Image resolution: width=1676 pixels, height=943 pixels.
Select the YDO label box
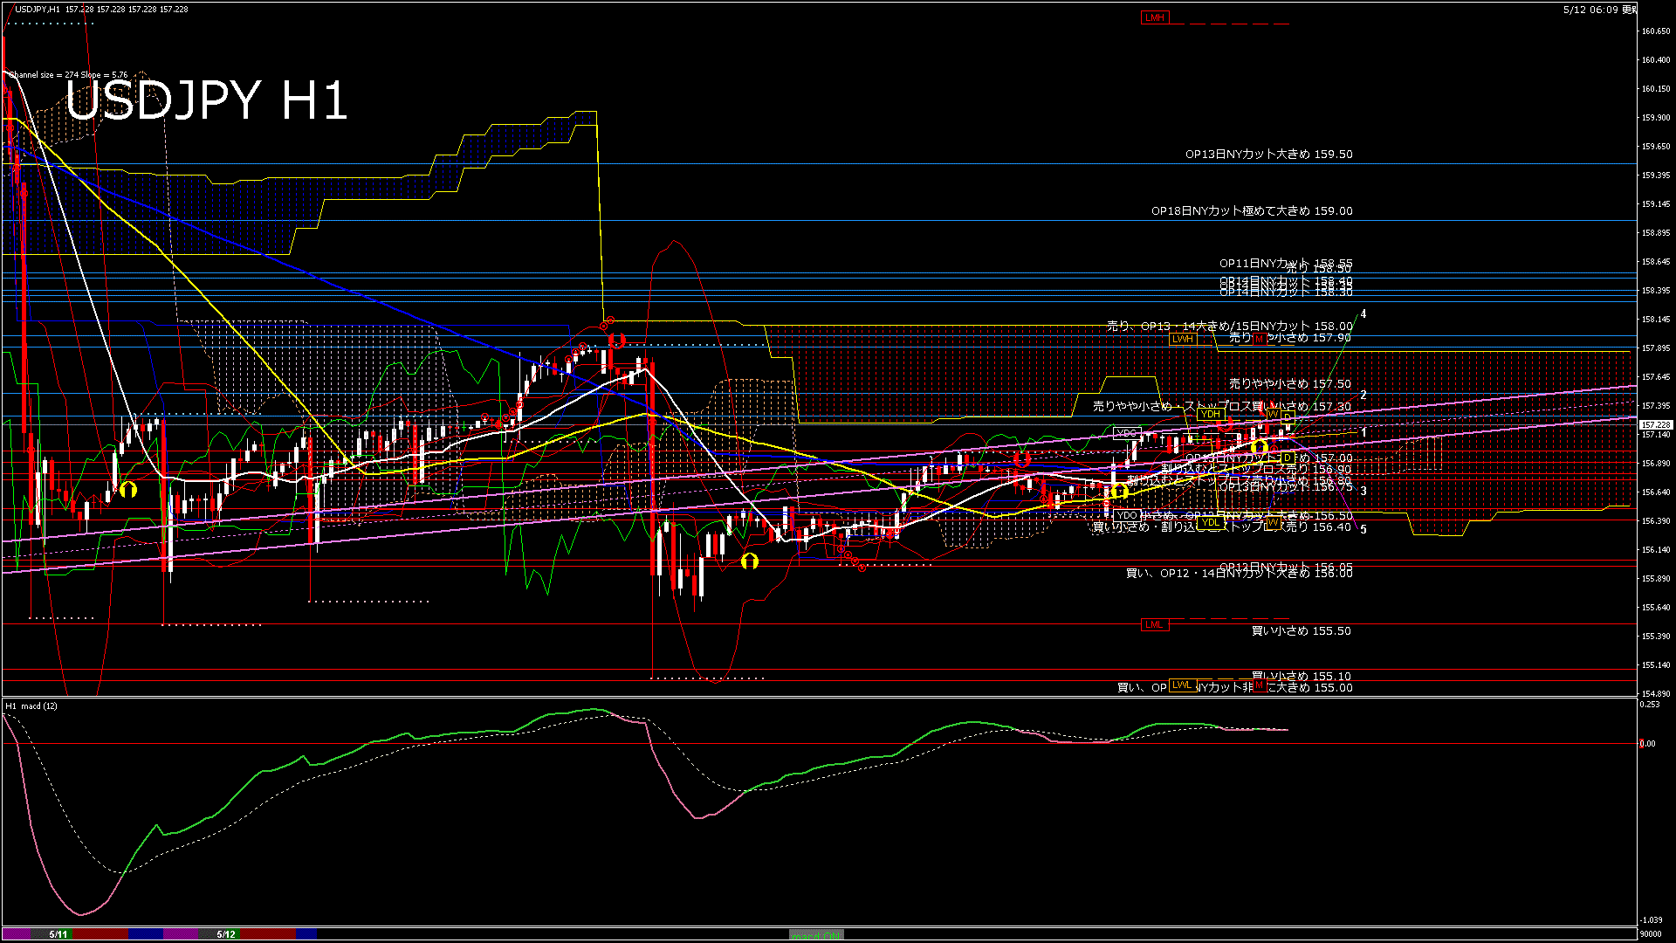[1127, 515]
